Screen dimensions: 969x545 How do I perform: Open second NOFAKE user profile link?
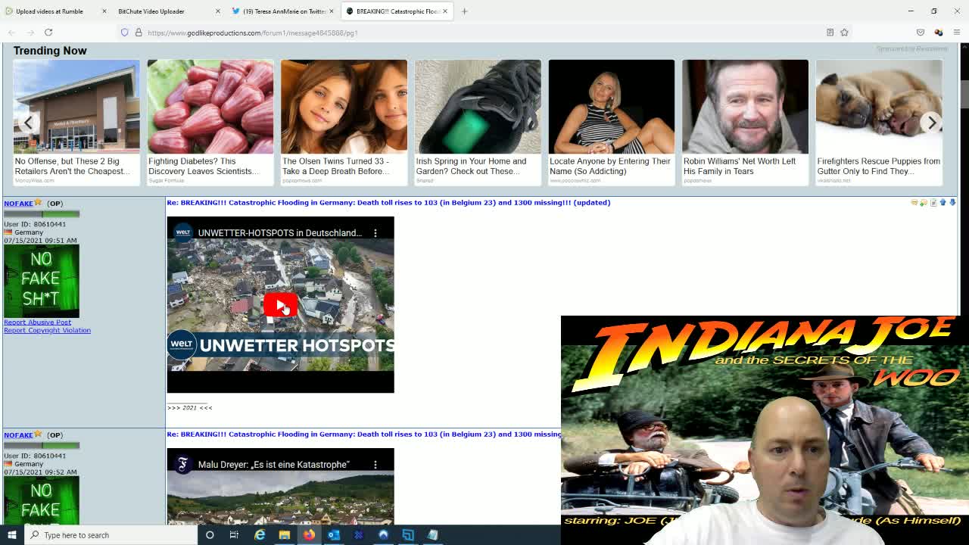[x=18, y=435]
